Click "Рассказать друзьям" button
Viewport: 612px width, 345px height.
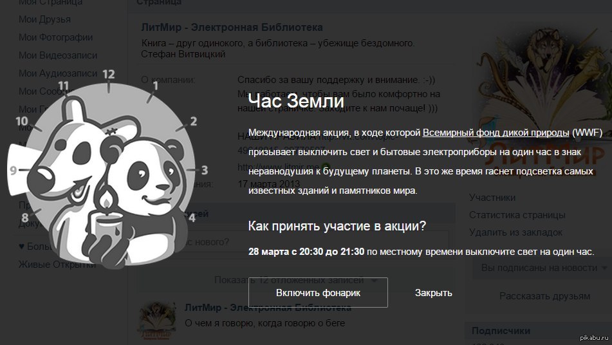[x=544, y=296]
